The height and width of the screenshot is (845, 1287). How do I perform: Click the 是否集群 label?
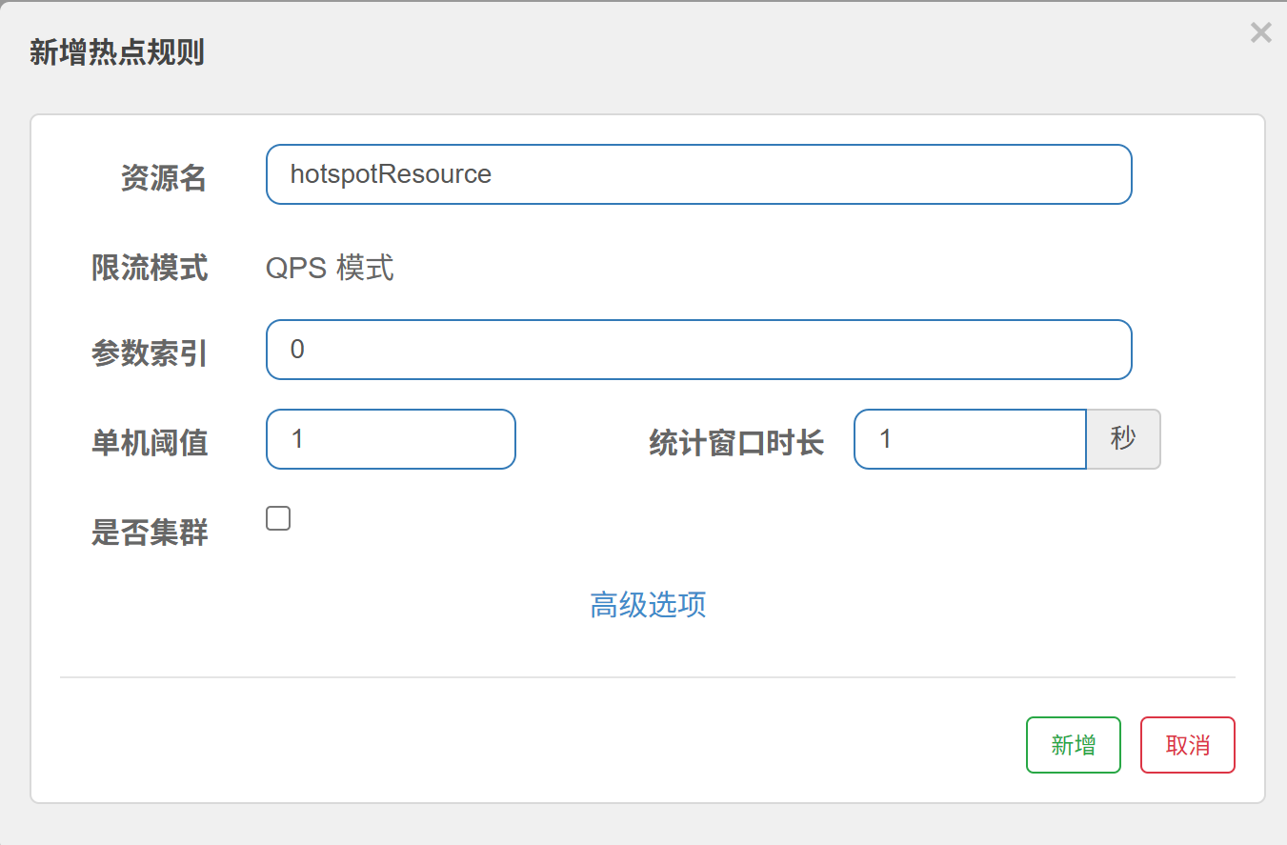[x=150, y=533]
